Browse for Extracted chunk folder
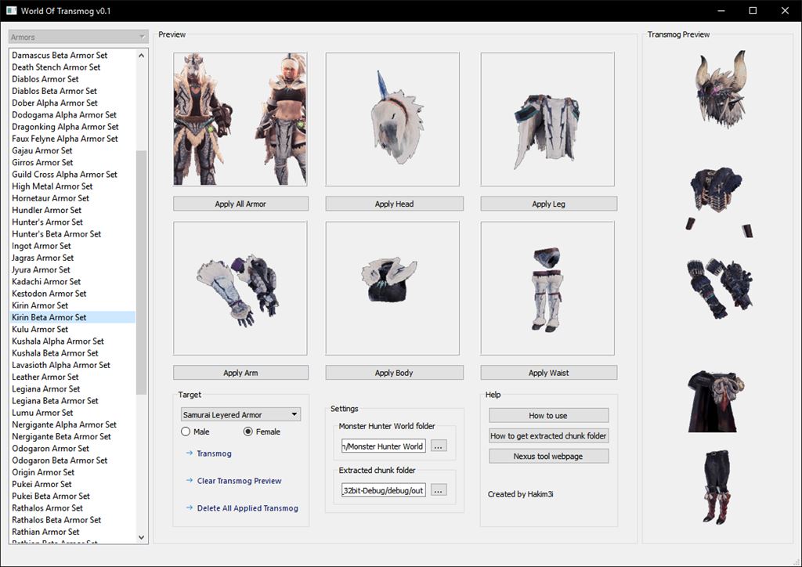 tap(439, 490)
